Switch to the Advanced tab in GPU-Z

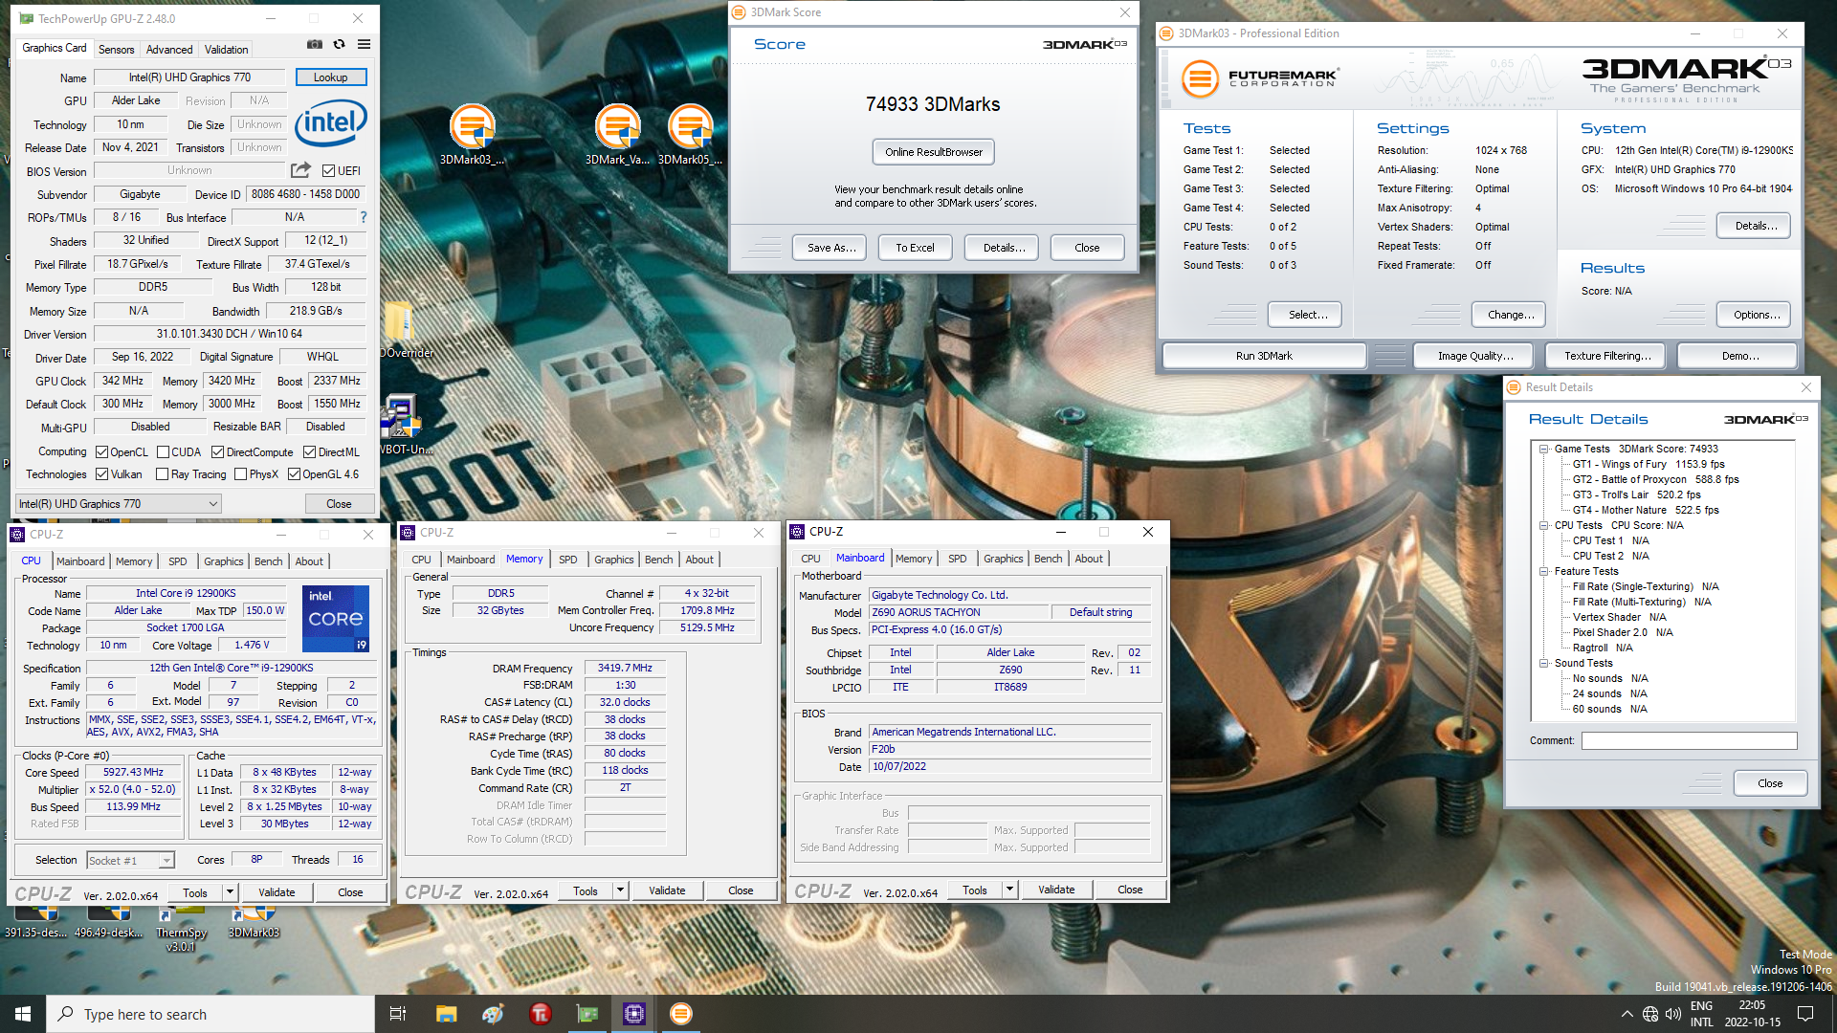tap(169, 50)
